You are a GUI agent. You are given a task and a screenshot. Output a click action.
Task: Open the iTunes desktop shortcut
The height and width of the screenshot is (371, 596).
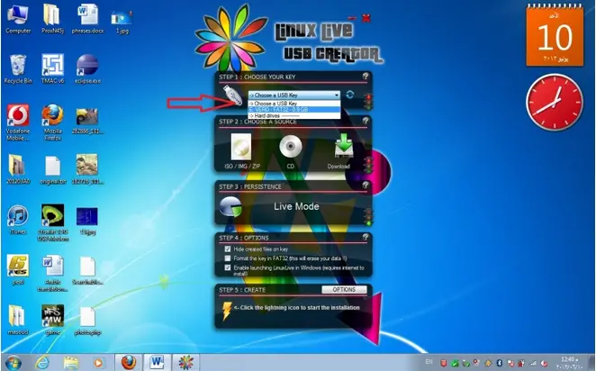18,220
